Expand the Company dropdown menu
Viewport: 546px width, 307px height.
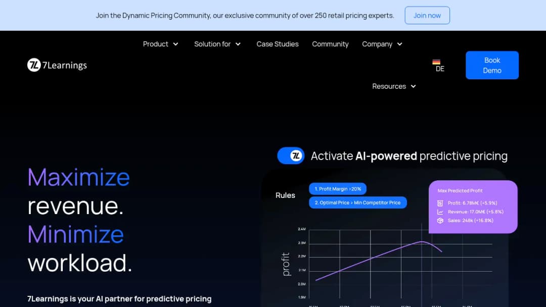tap(382, 44)
